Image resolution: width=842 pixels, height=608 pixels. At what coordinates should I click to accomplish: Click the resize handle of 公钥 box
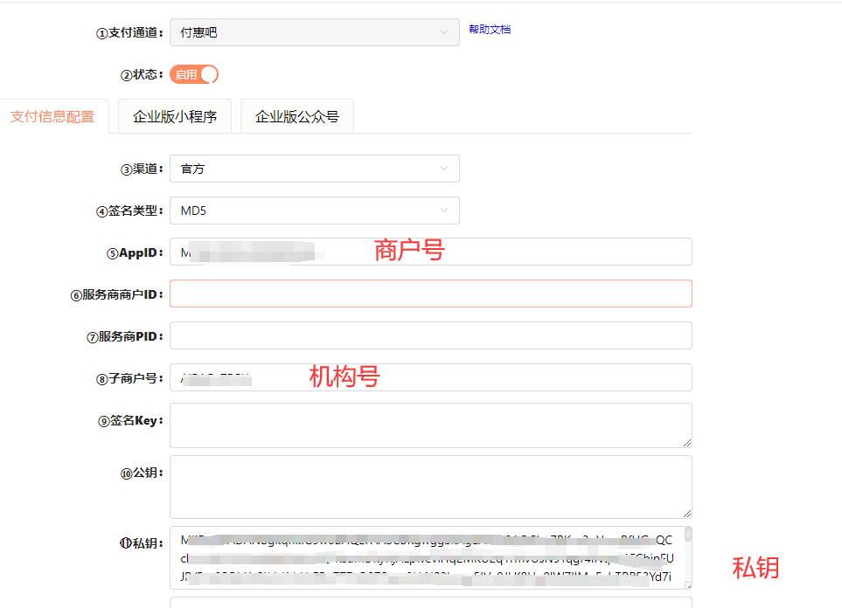pos(687,513)
